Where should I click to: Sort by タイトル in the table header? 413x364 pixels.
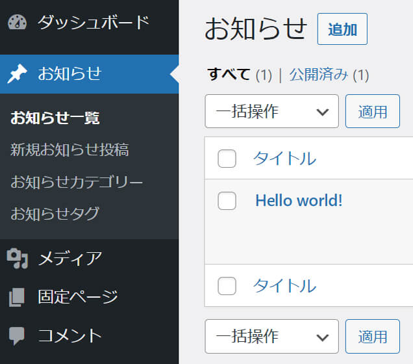[284, 159]
